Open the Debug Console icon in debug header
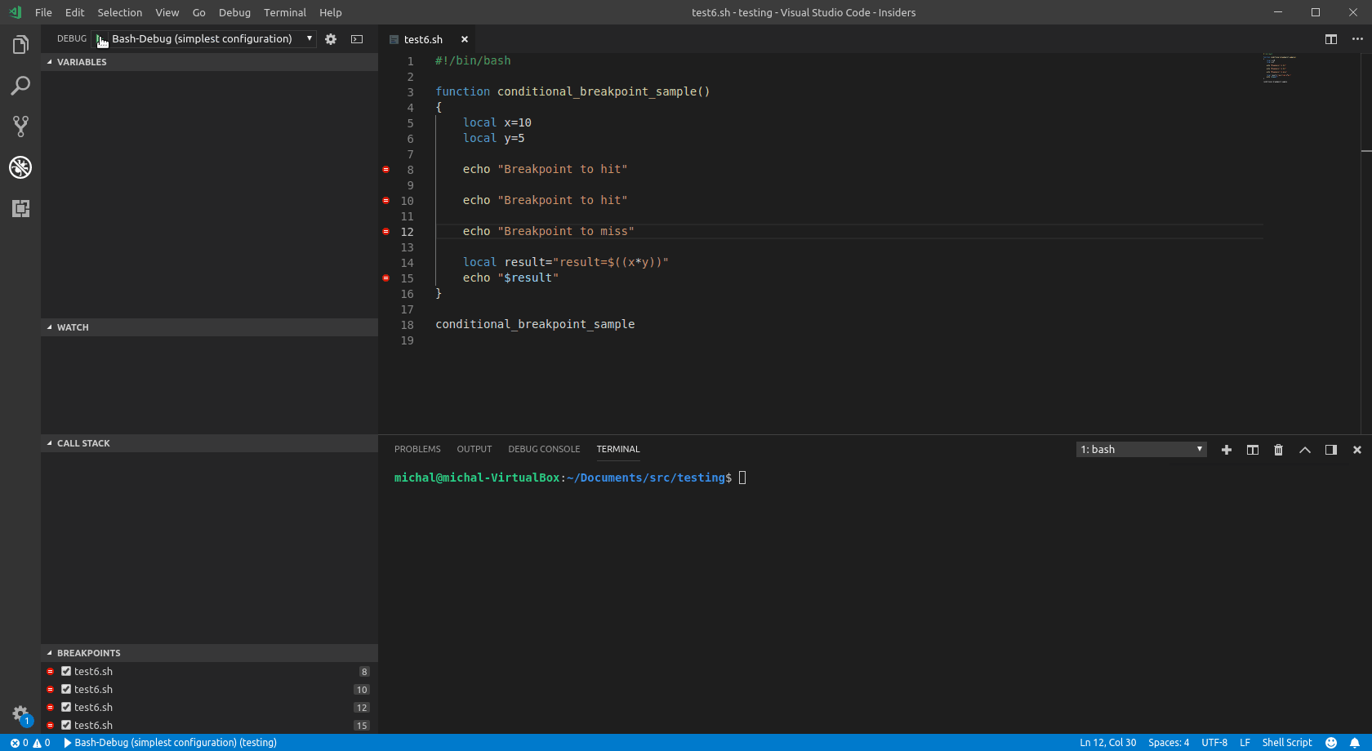The width and height of the screenshot is (1372, 751). [357, 39]
